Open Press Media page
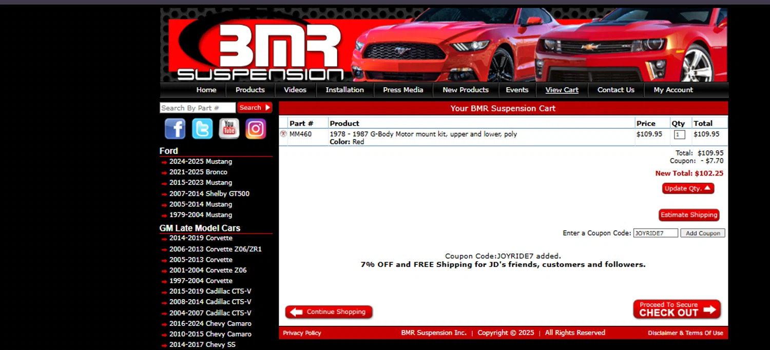Screen dimensions: 770x350 (403, 90)
